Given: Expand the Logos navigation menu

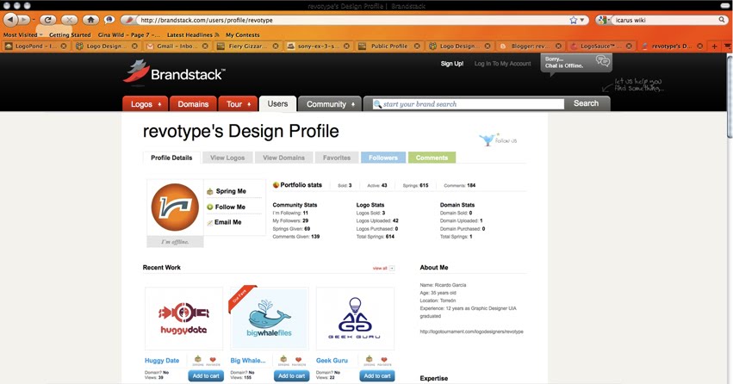Looking at the screenshot, I should click(x=159, y=104).
